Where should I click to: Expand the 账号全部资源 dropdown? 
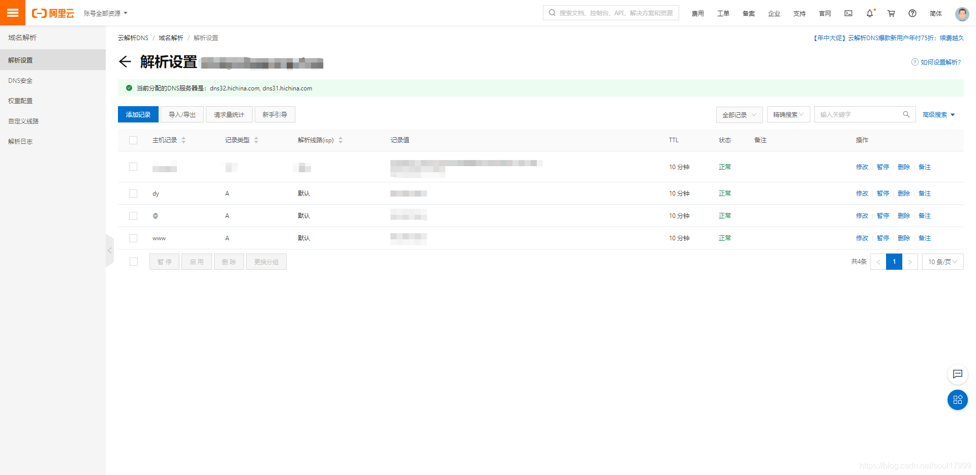click(106, 13)
